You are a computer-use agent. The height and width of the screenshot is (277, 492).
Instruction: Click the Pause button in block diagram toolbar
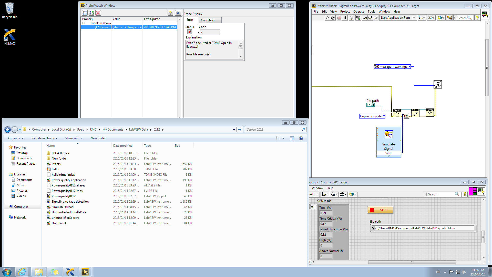click(345, 18)
